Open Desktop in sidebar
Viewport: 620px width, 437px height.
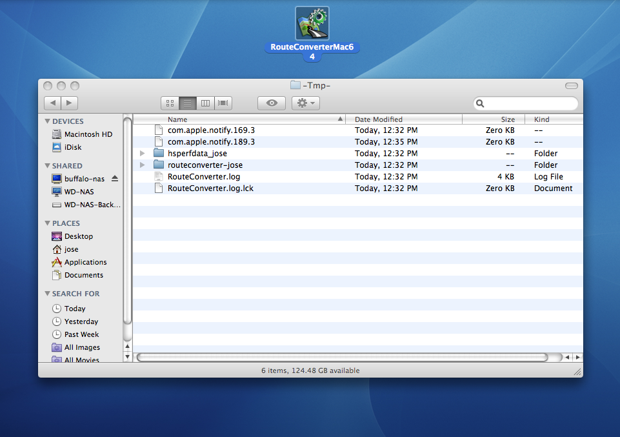pyautogui.click(x=73, y=236)
